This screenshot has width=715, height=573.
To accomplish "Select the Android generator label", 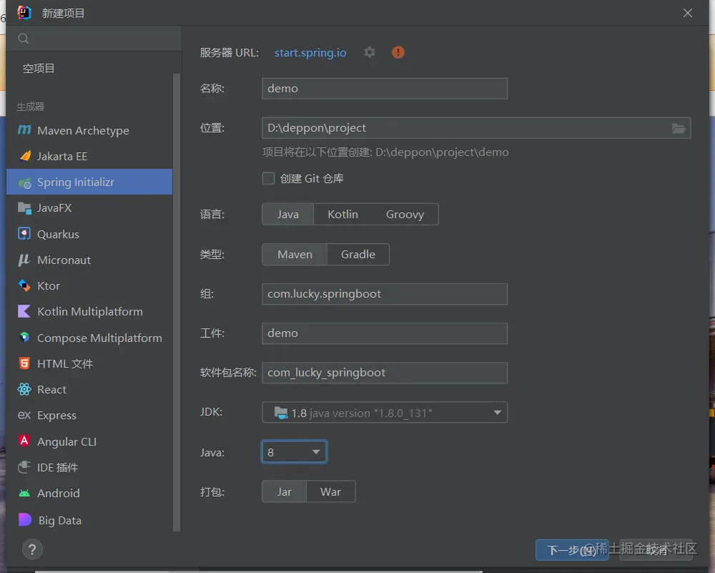I will (x=59, y=493).
